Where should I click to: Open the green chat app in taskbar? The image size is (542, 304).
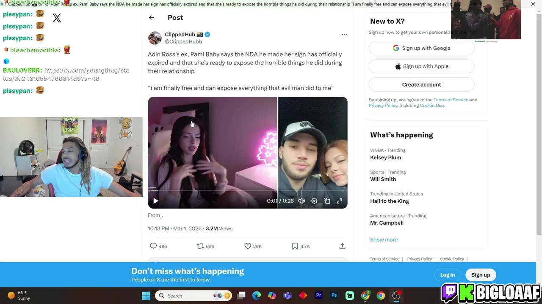coord(350,296)
